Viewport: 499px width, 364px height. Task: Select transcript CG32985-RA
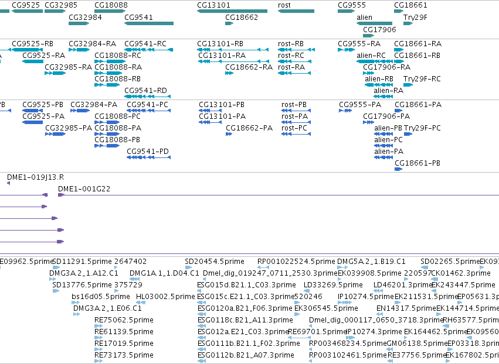55,73
